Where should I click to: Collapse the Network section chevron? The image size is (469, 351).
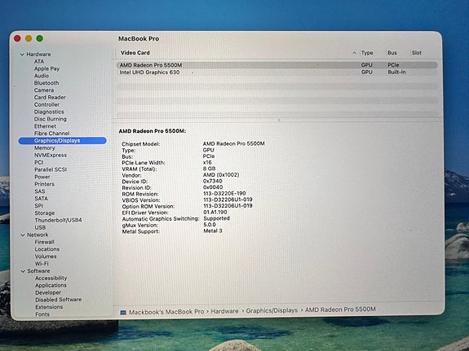coord(23,235)
